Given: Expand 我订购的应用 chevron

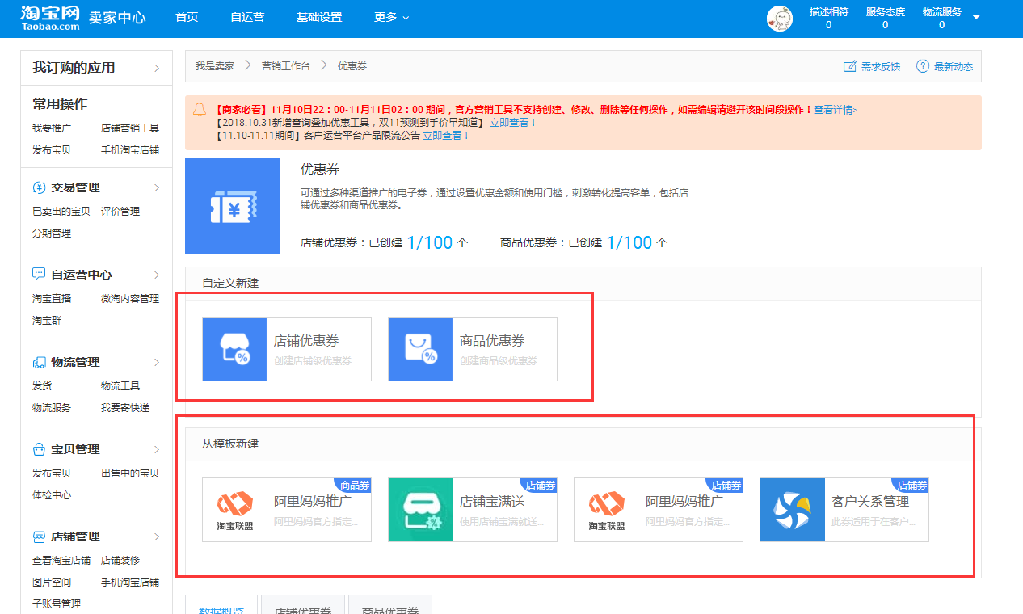Looking at the screenshot, I should tap(157, 68).
